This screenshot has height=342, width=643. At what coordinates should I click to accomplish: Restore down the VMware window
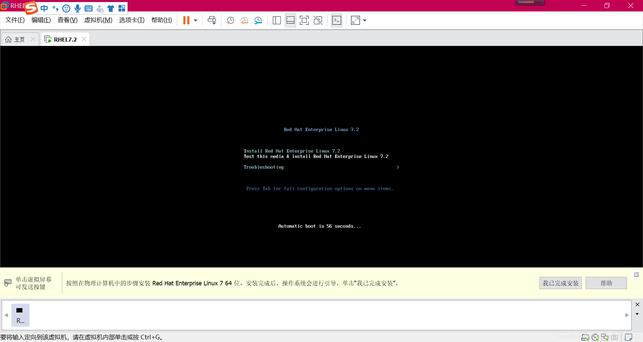point(607,6)
